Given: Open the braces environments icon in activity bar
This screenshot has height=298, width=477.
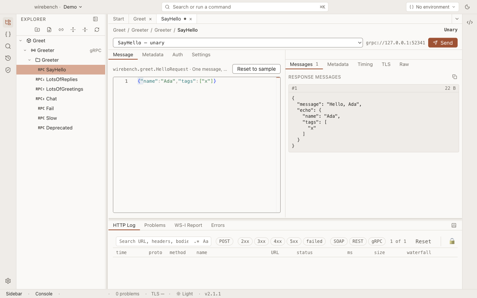Looking at the screenshot, I should [x=8, y=34].
